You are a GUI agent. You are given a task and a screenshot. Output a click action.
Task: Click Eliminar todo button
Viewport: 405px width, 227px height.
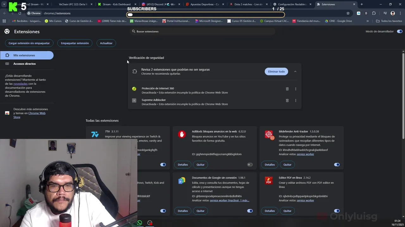(x=276, y=72)
